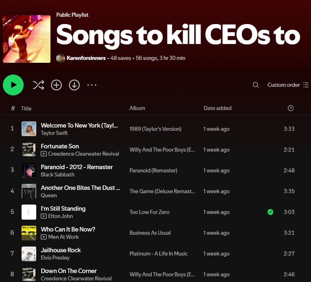Sort by the duration clock icon
Viewport: 311px width, 282px height.
pos(291,108)
